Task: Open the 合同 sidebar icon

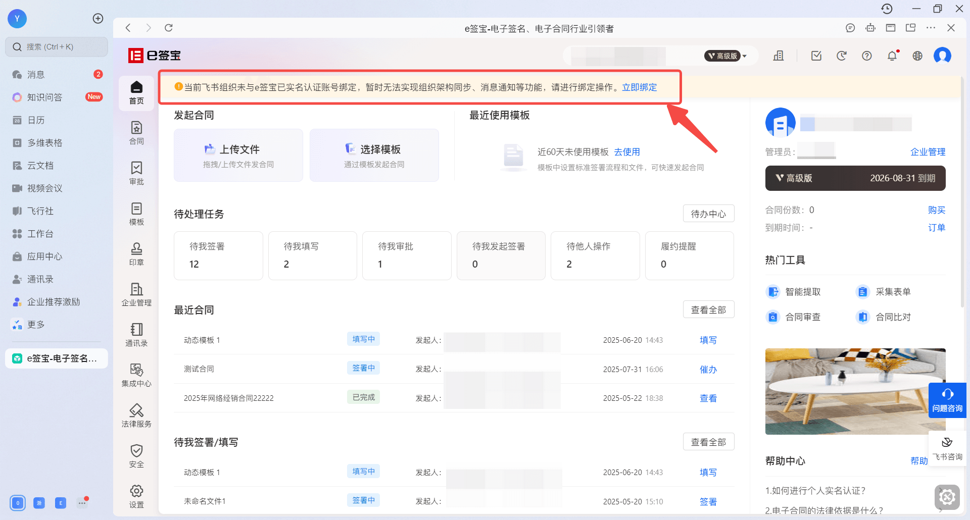Action: pyautogui.click(x=136, y=133)
